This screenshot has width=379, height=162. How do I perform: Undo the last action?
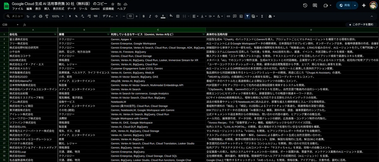pos(28,16)
